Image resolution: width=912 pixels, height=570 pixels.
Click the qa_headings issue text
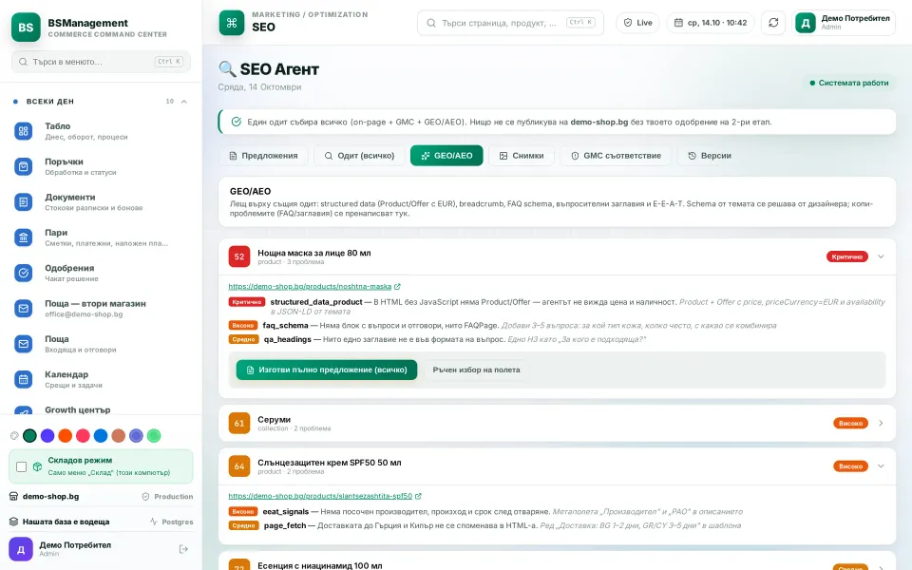click(x=287, y=339)
